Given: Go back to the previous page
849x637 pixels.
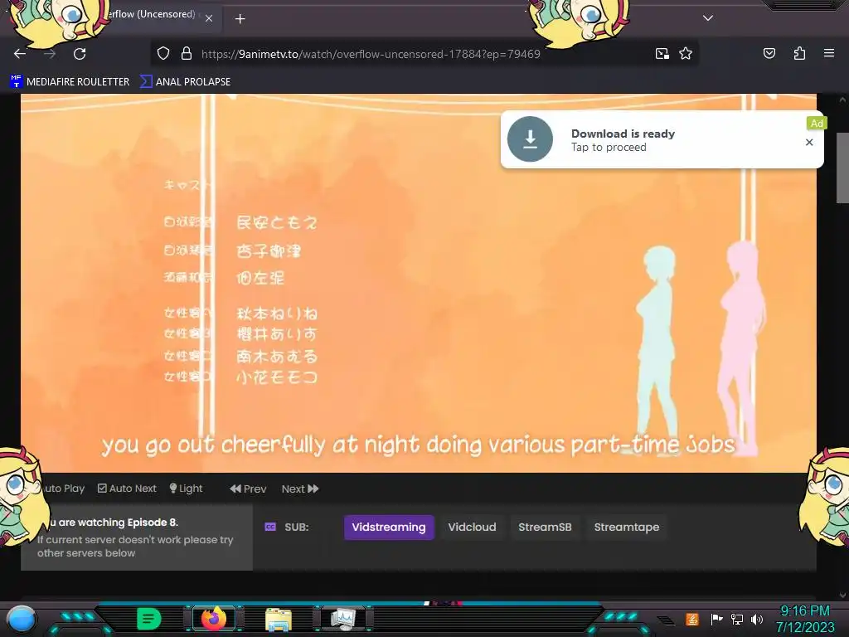Looking at the screenshot, I should pyautogui.click(x=20, y=54).
